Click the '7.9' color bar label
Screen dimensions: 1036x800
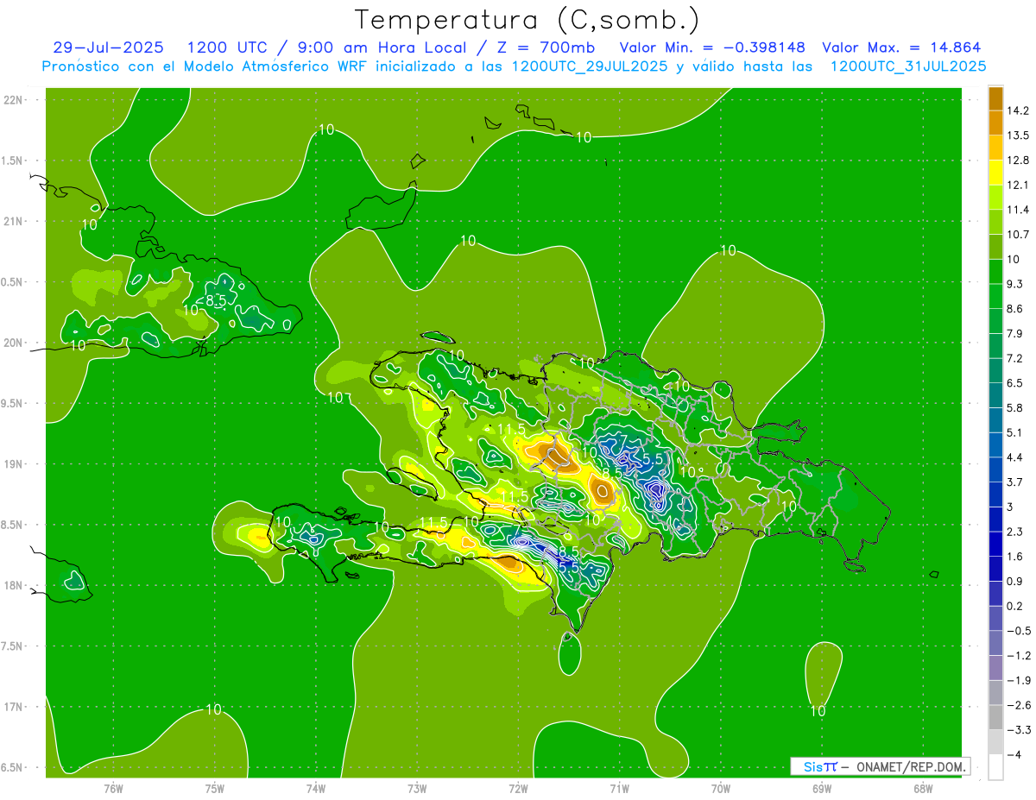coord(1015,334)
